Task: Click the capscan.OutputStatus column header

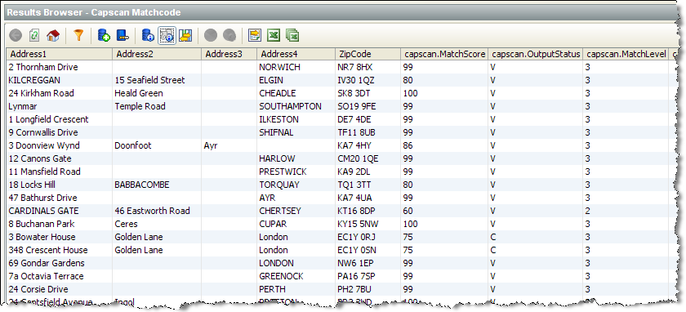Action: [536, 54]
